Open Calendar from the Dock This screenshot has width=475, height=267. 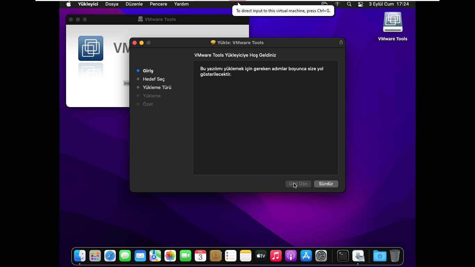click(200, 256)
